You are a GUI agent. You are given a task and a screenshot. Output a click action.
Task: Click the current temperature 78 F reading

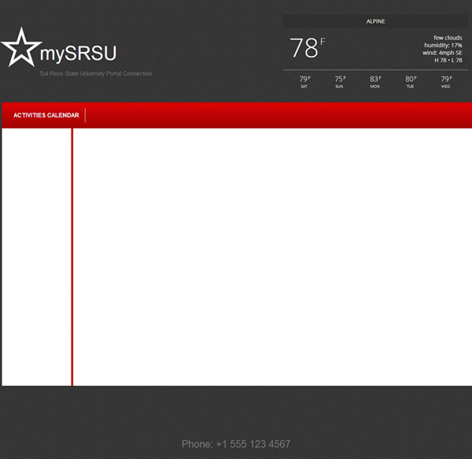click(306, 48)
